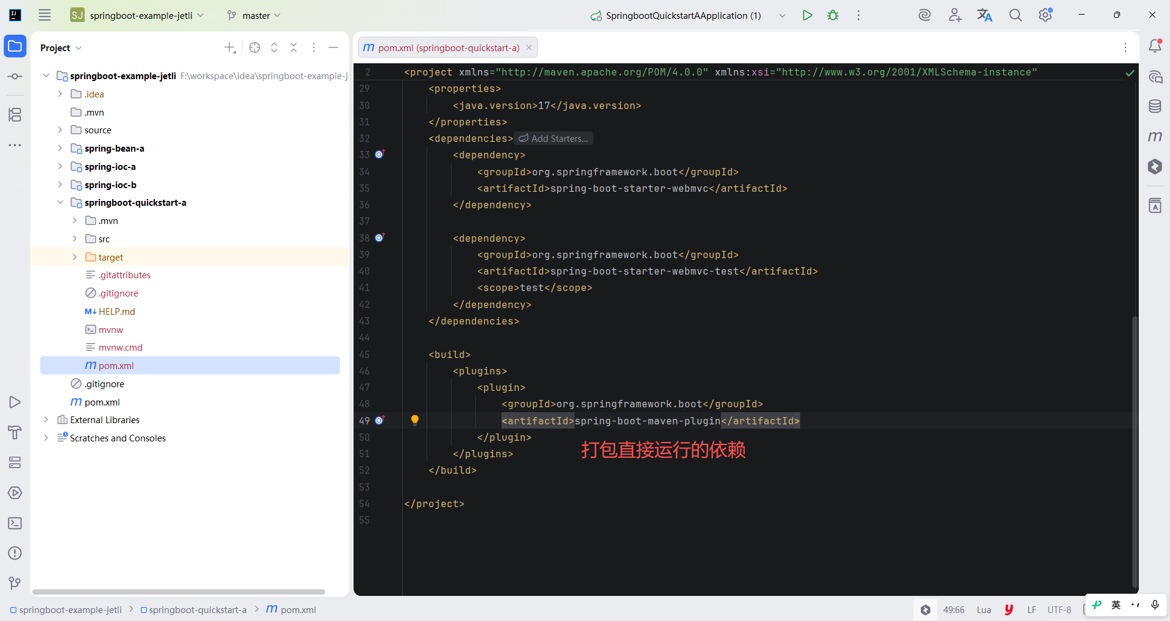
Task: Open Code With Me add-user icon
Action: [955, 15]
